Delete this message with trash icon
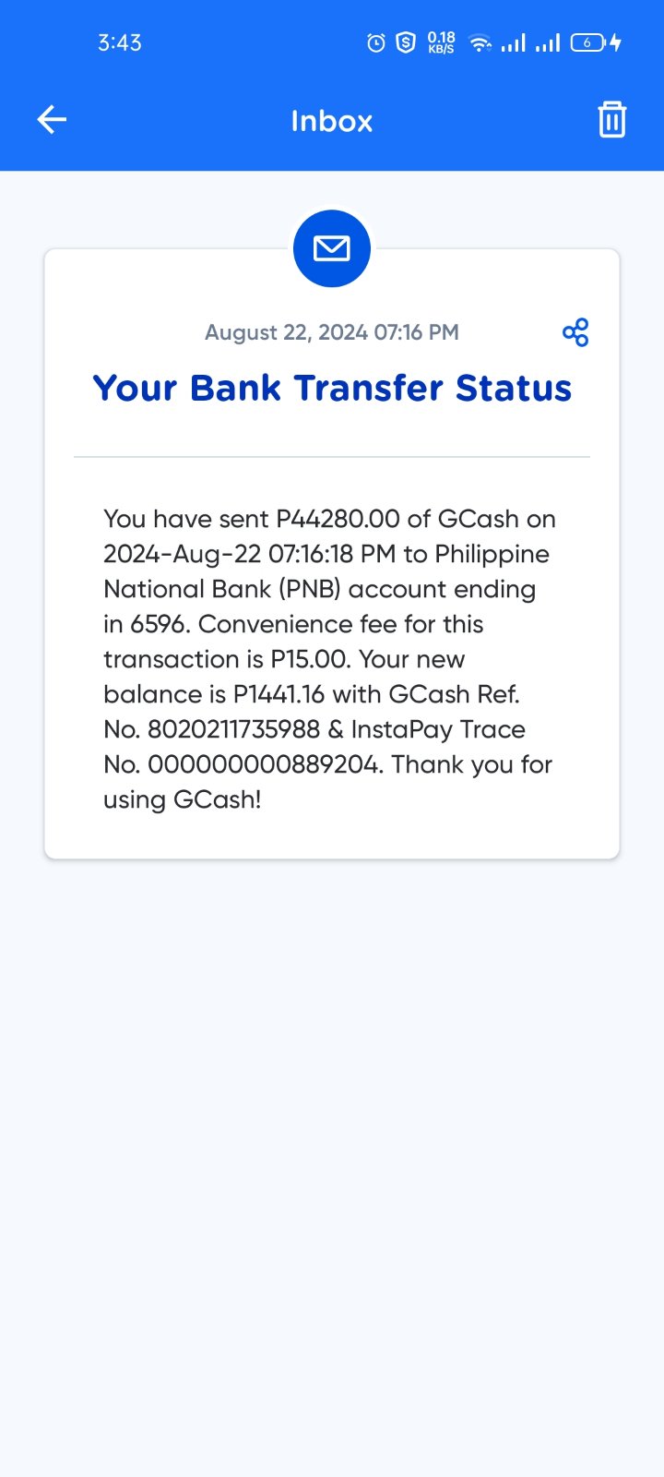The image size is (664, 1477). coord(612,120)
